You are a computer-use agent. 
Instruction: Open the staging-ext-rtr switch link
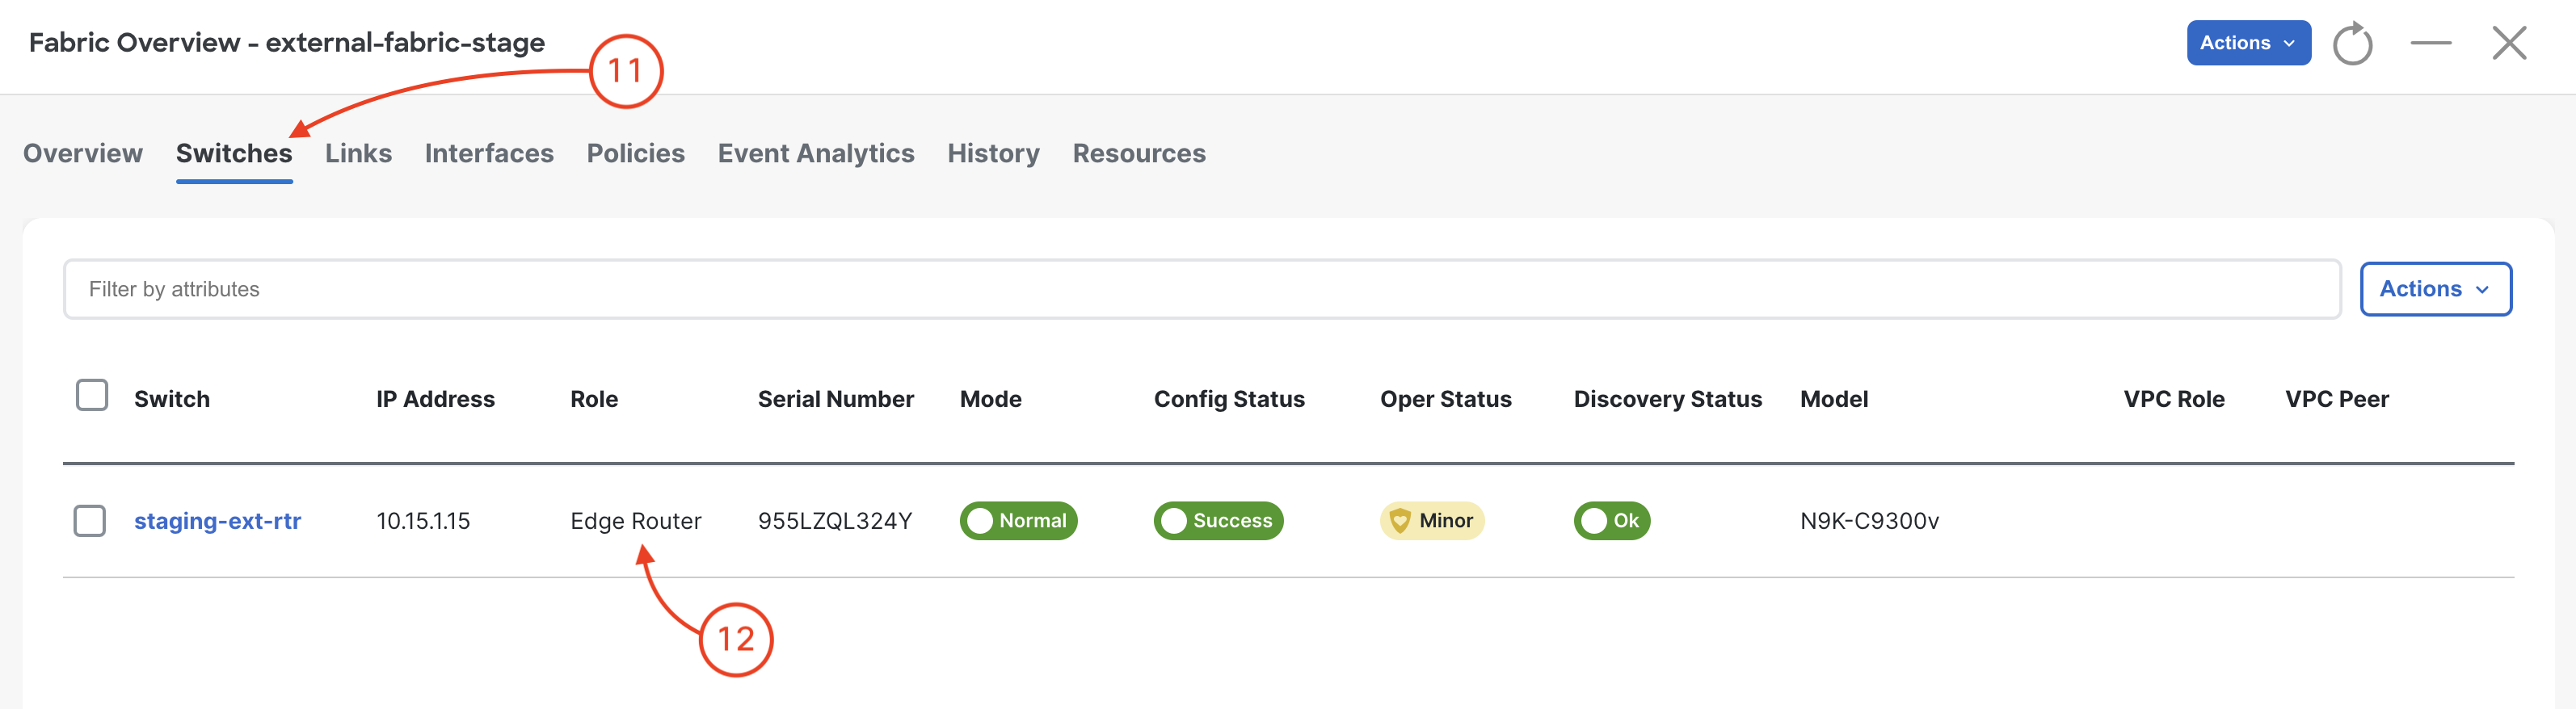click(x=217, y=521)
